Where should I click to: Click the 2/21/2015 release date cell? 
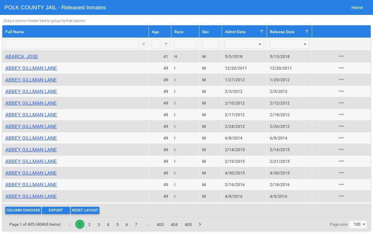(x=289, y=161)
